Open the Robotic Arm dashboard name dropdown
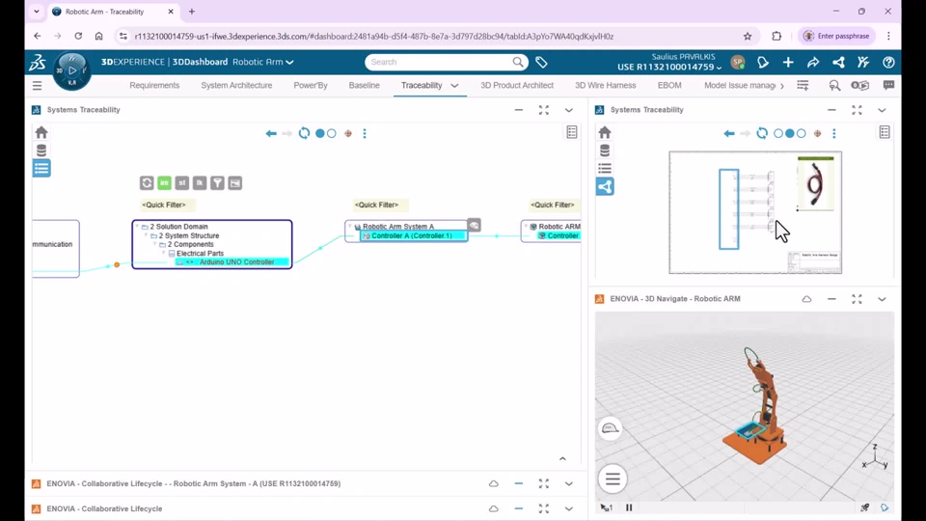Screen dimensions: 926x521 262,62
